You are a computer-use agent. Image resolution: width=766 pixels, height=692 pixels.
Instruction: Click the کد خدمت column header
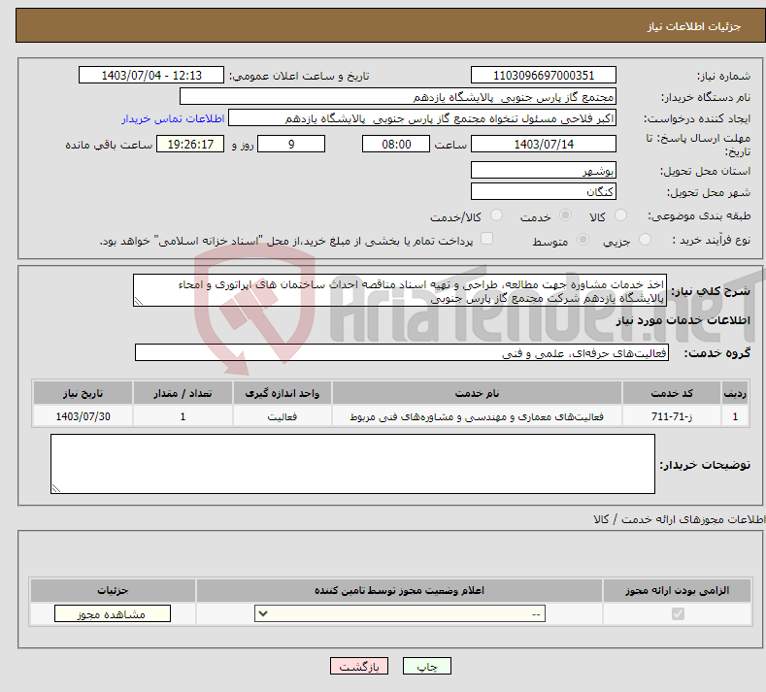tap(672, 393)
